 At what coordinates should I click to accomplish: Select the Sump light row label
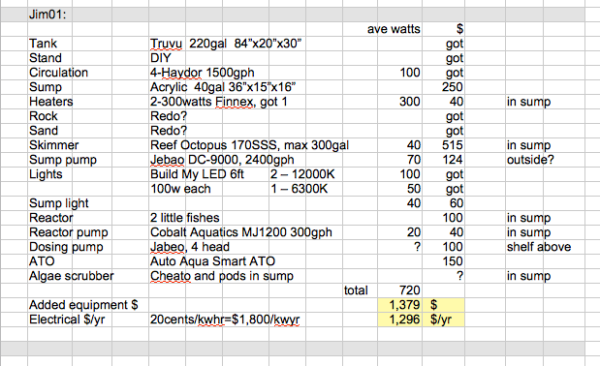[x=58, y=203]
